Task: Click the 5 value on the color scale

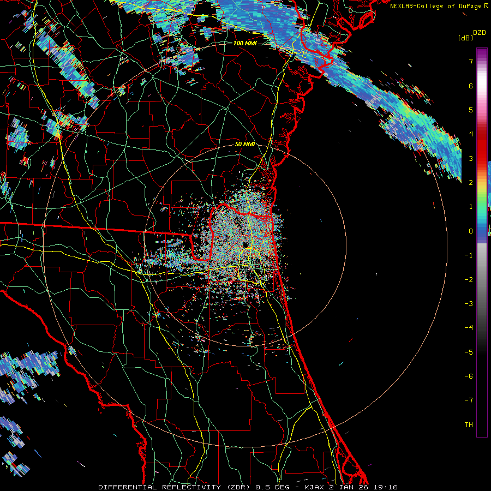Action: point(471,110)
